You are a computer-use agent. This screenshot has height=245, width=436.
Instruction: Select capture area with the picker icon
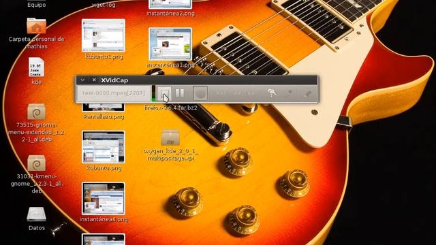pyautogui.click(x=289, y=93)
